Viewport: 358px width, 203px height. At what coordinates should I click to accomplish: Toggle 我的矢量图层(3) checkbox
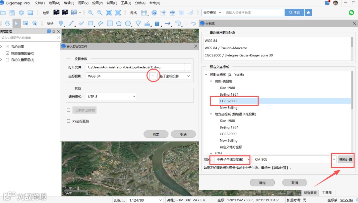[x=7, y=60]
